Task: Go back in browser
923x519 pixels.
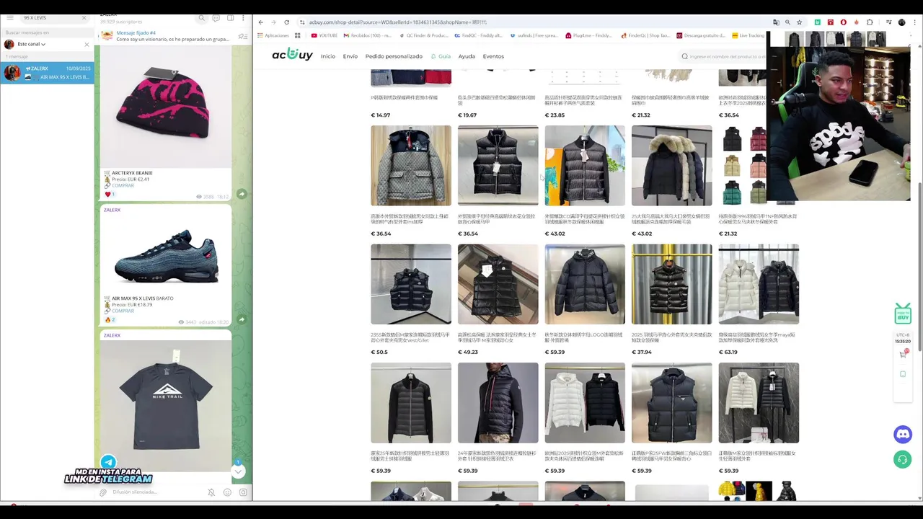Action: click(260, 22)
